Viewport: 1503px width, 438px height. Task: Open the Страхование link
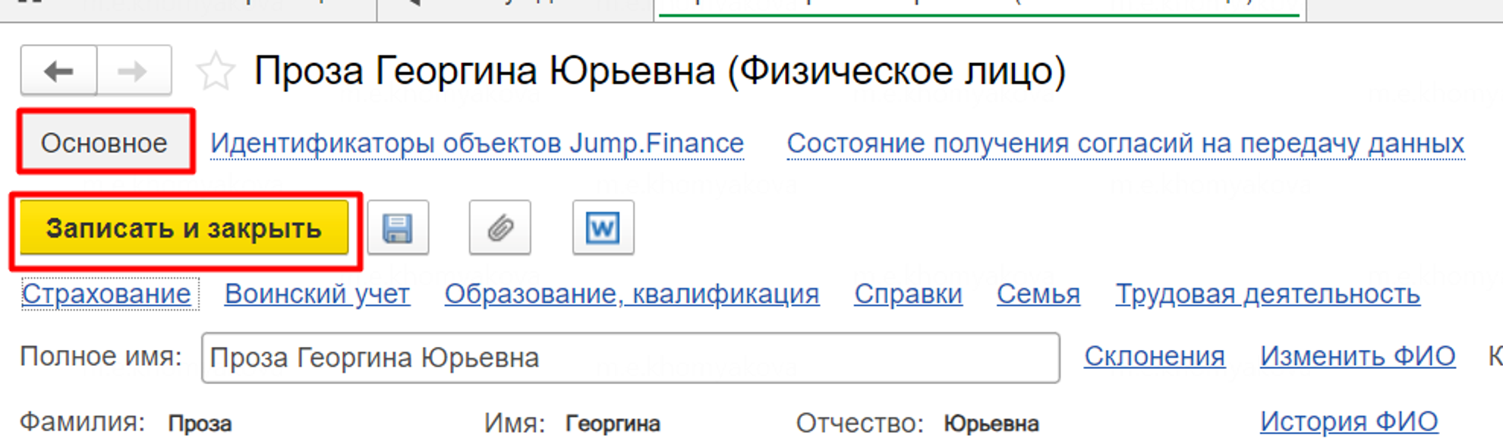click(107, 294)
